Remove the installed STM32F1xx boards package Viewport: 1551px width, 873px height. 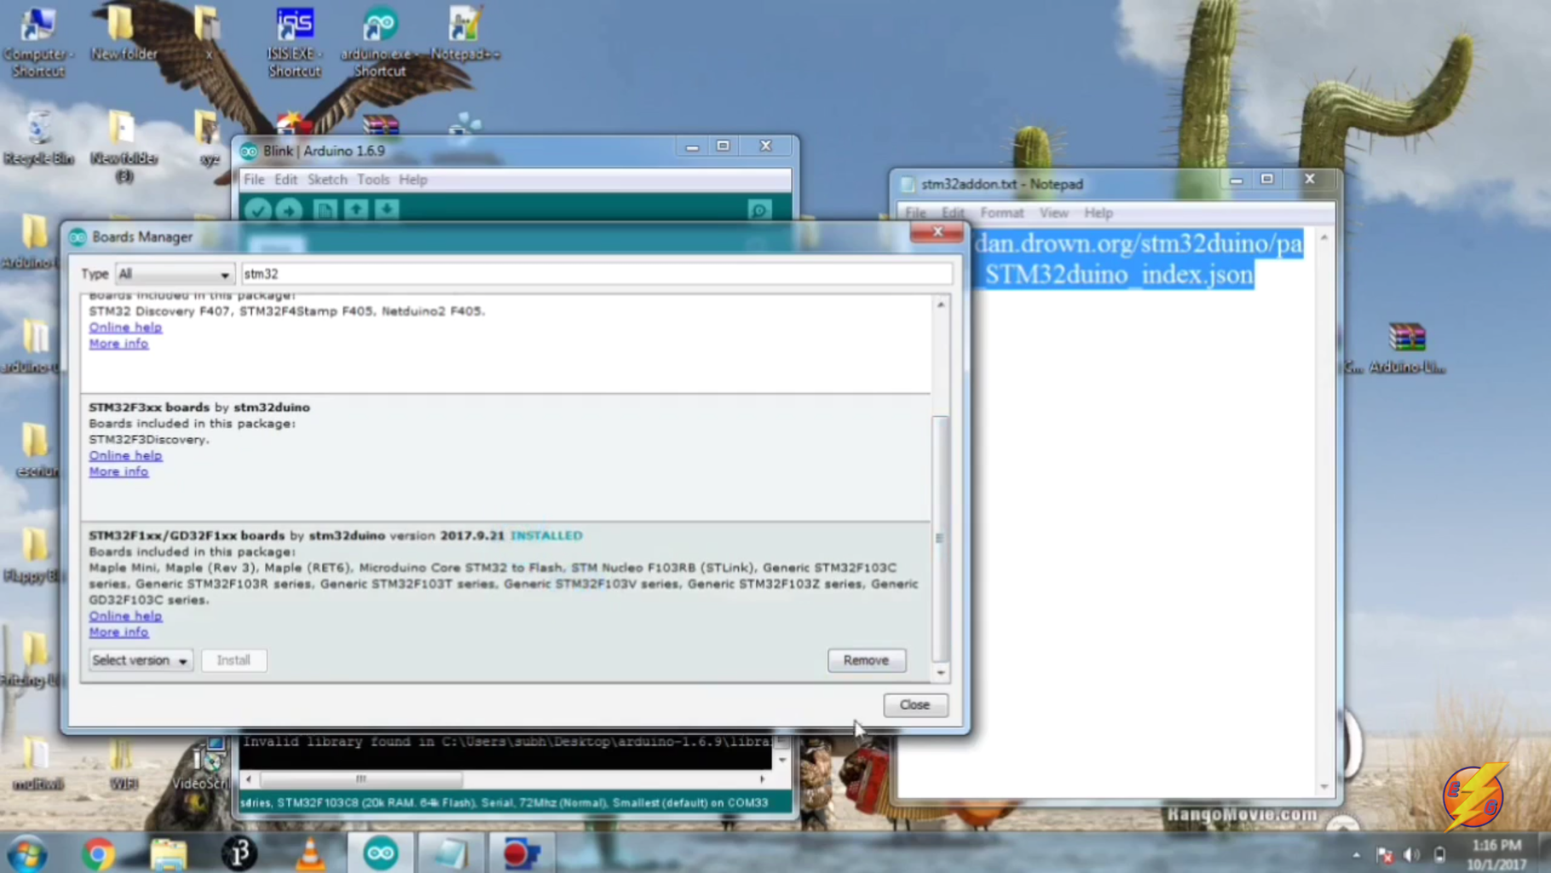pos(866,660)
